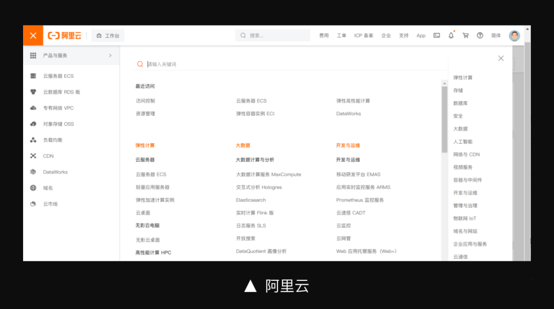Click the 云服务器 ECS sidebar icon
554x309 pixels.
tap(33, 76)
